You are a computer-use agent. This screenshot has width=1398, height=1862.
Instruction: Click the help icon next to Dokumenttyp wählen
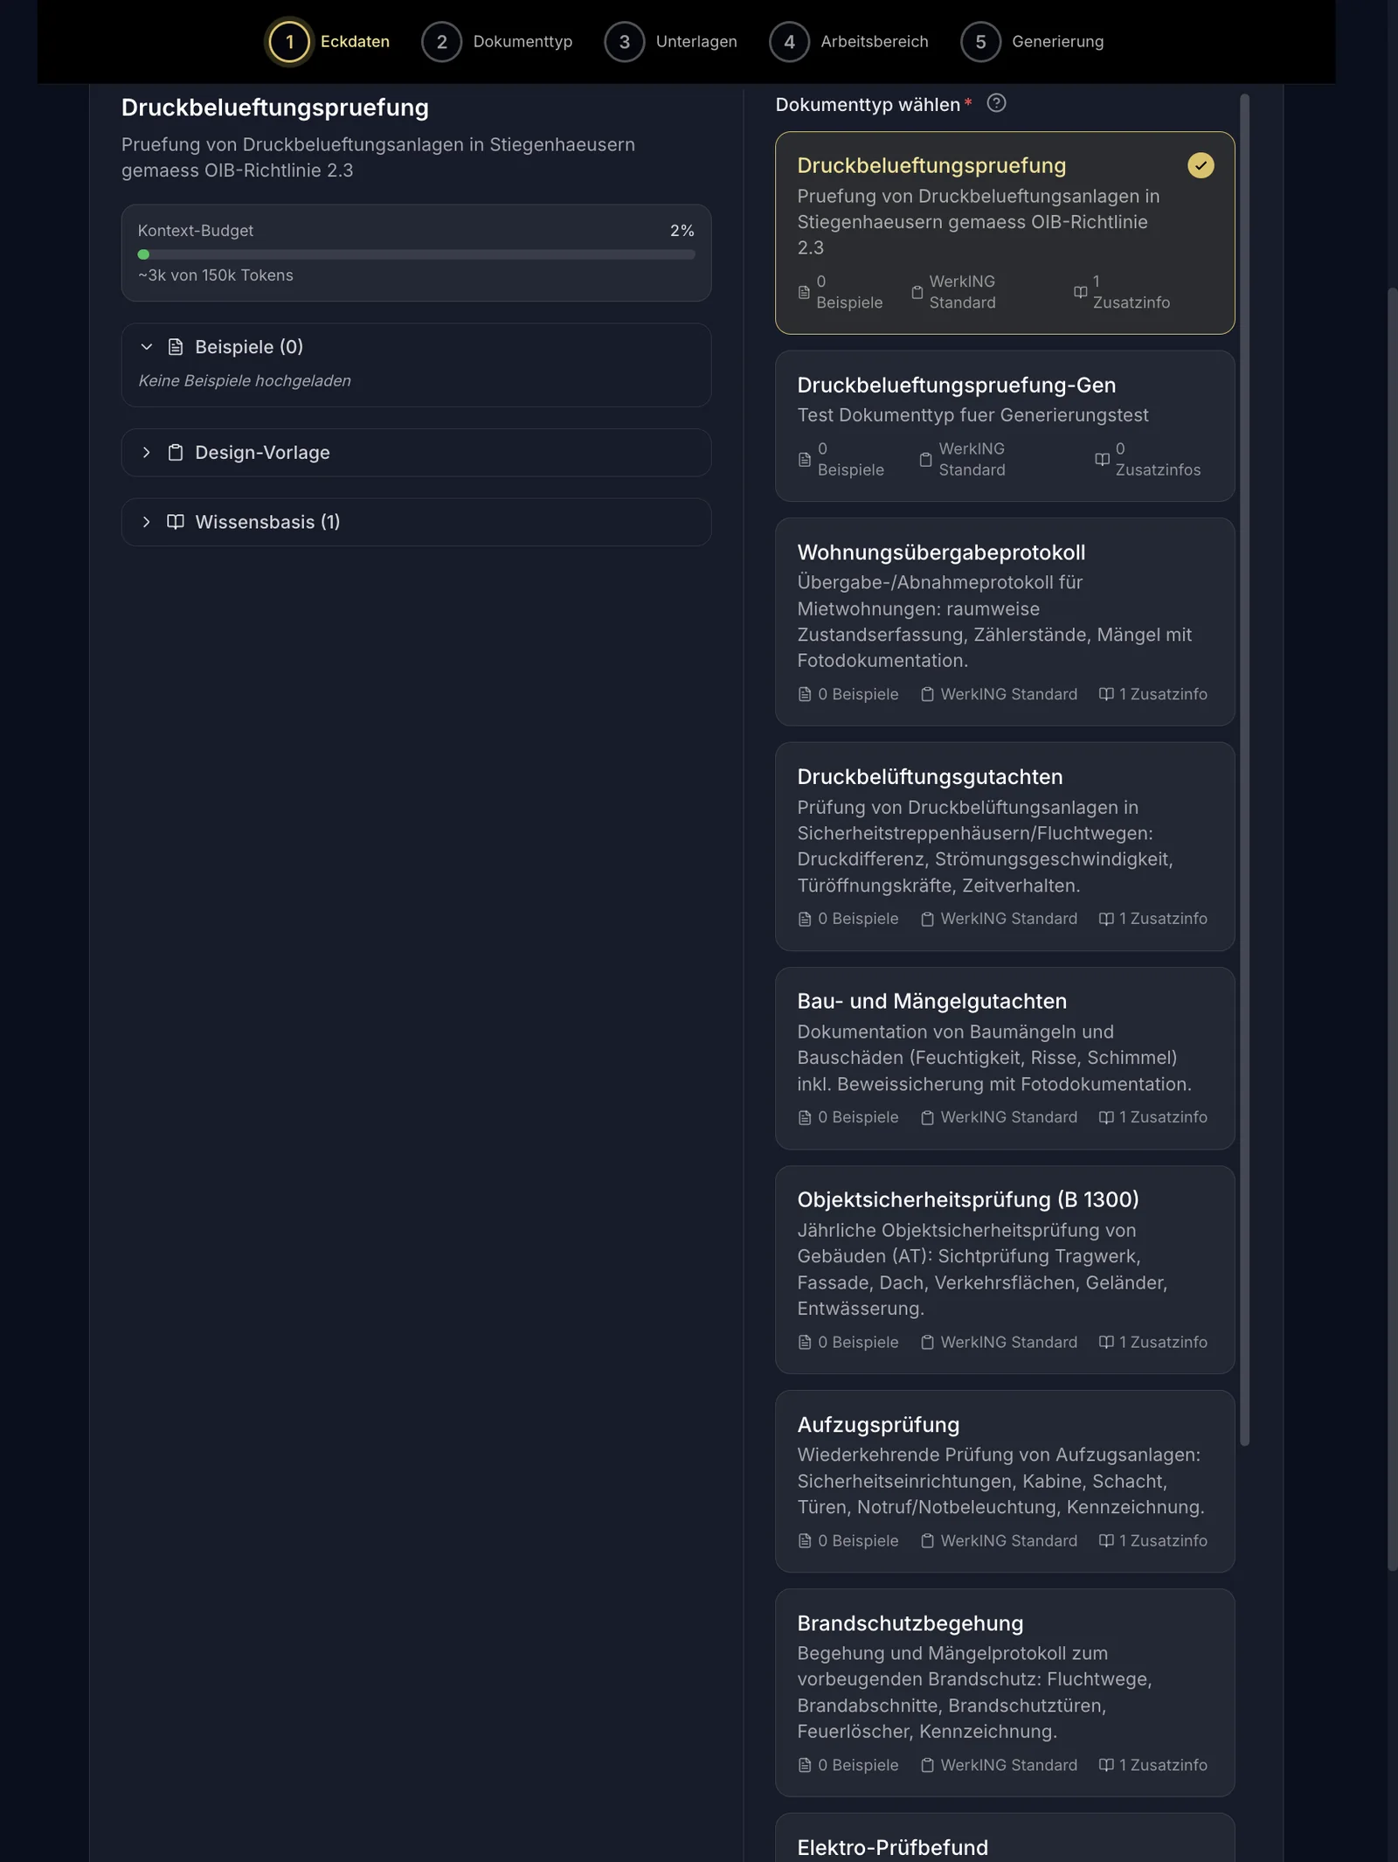point(996,103)
